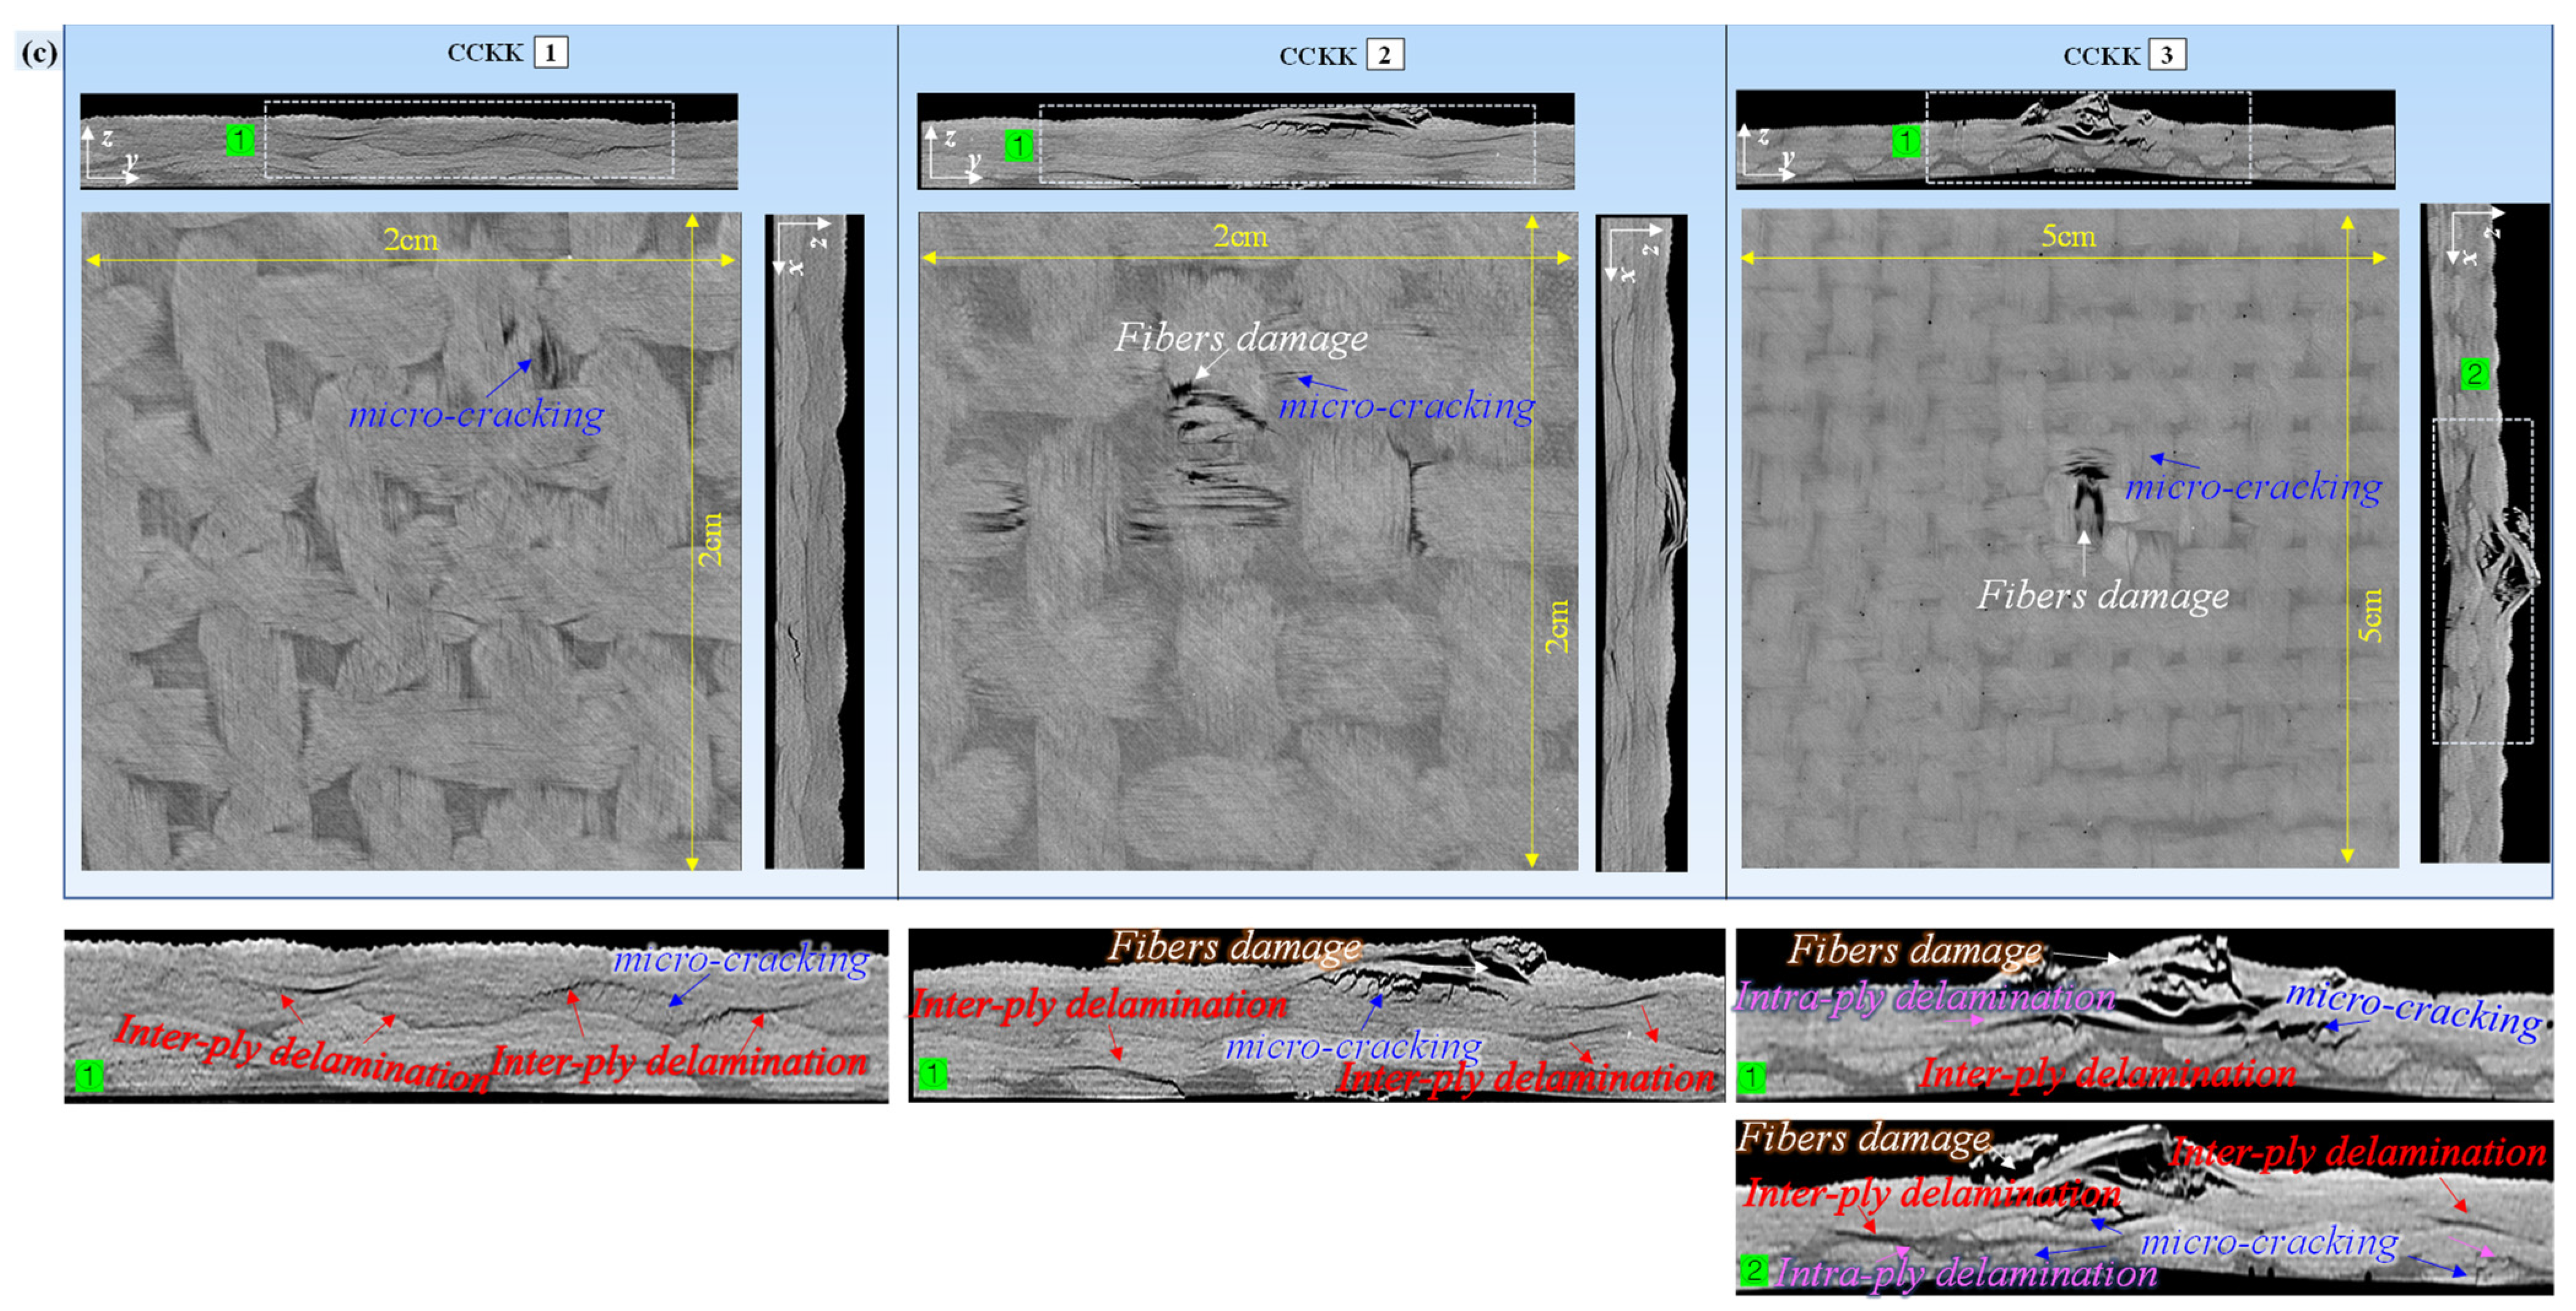Screen dimensions: 2576x1311
Task: Click the (c) panel label
Action: [39, 52]
